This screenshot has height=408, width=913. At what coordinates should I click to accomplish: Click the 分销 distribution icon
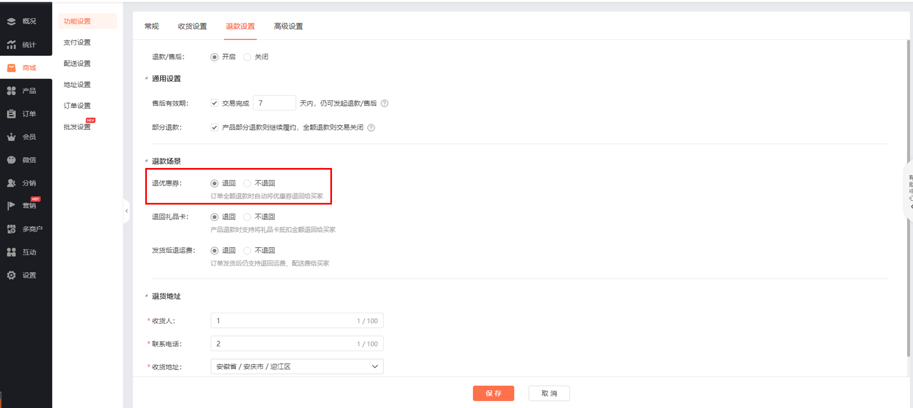[x=11, y=183]
